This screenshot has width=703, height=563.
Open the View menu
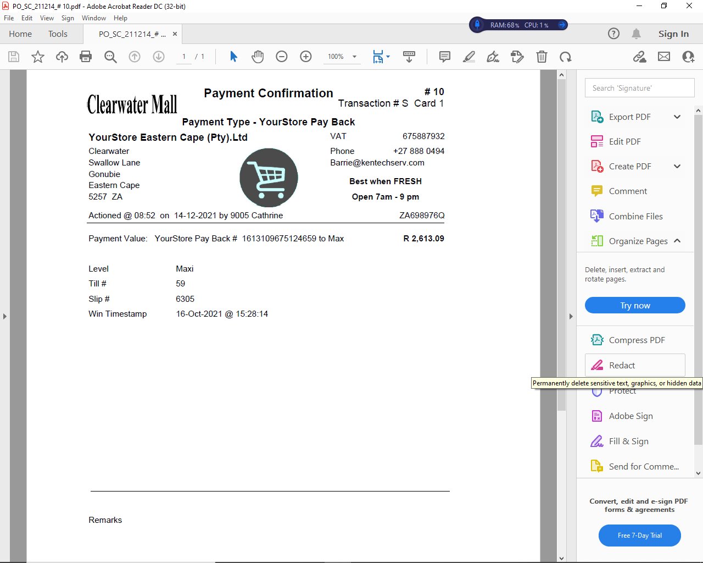47,18
